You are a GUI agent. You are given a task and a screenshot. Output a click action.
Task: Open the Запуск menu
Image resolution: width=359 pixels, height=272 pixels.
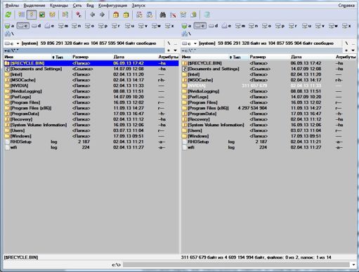click(138, 5)
